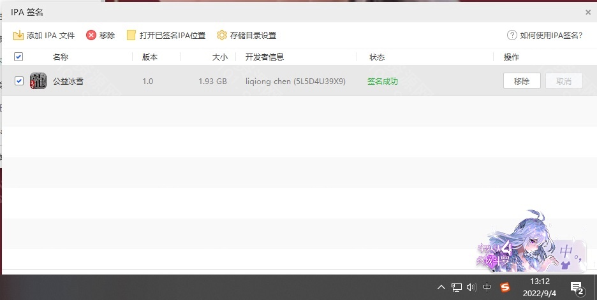597x300 pixels.
Task: Open the notification center icon
Action: pos(577,288)
